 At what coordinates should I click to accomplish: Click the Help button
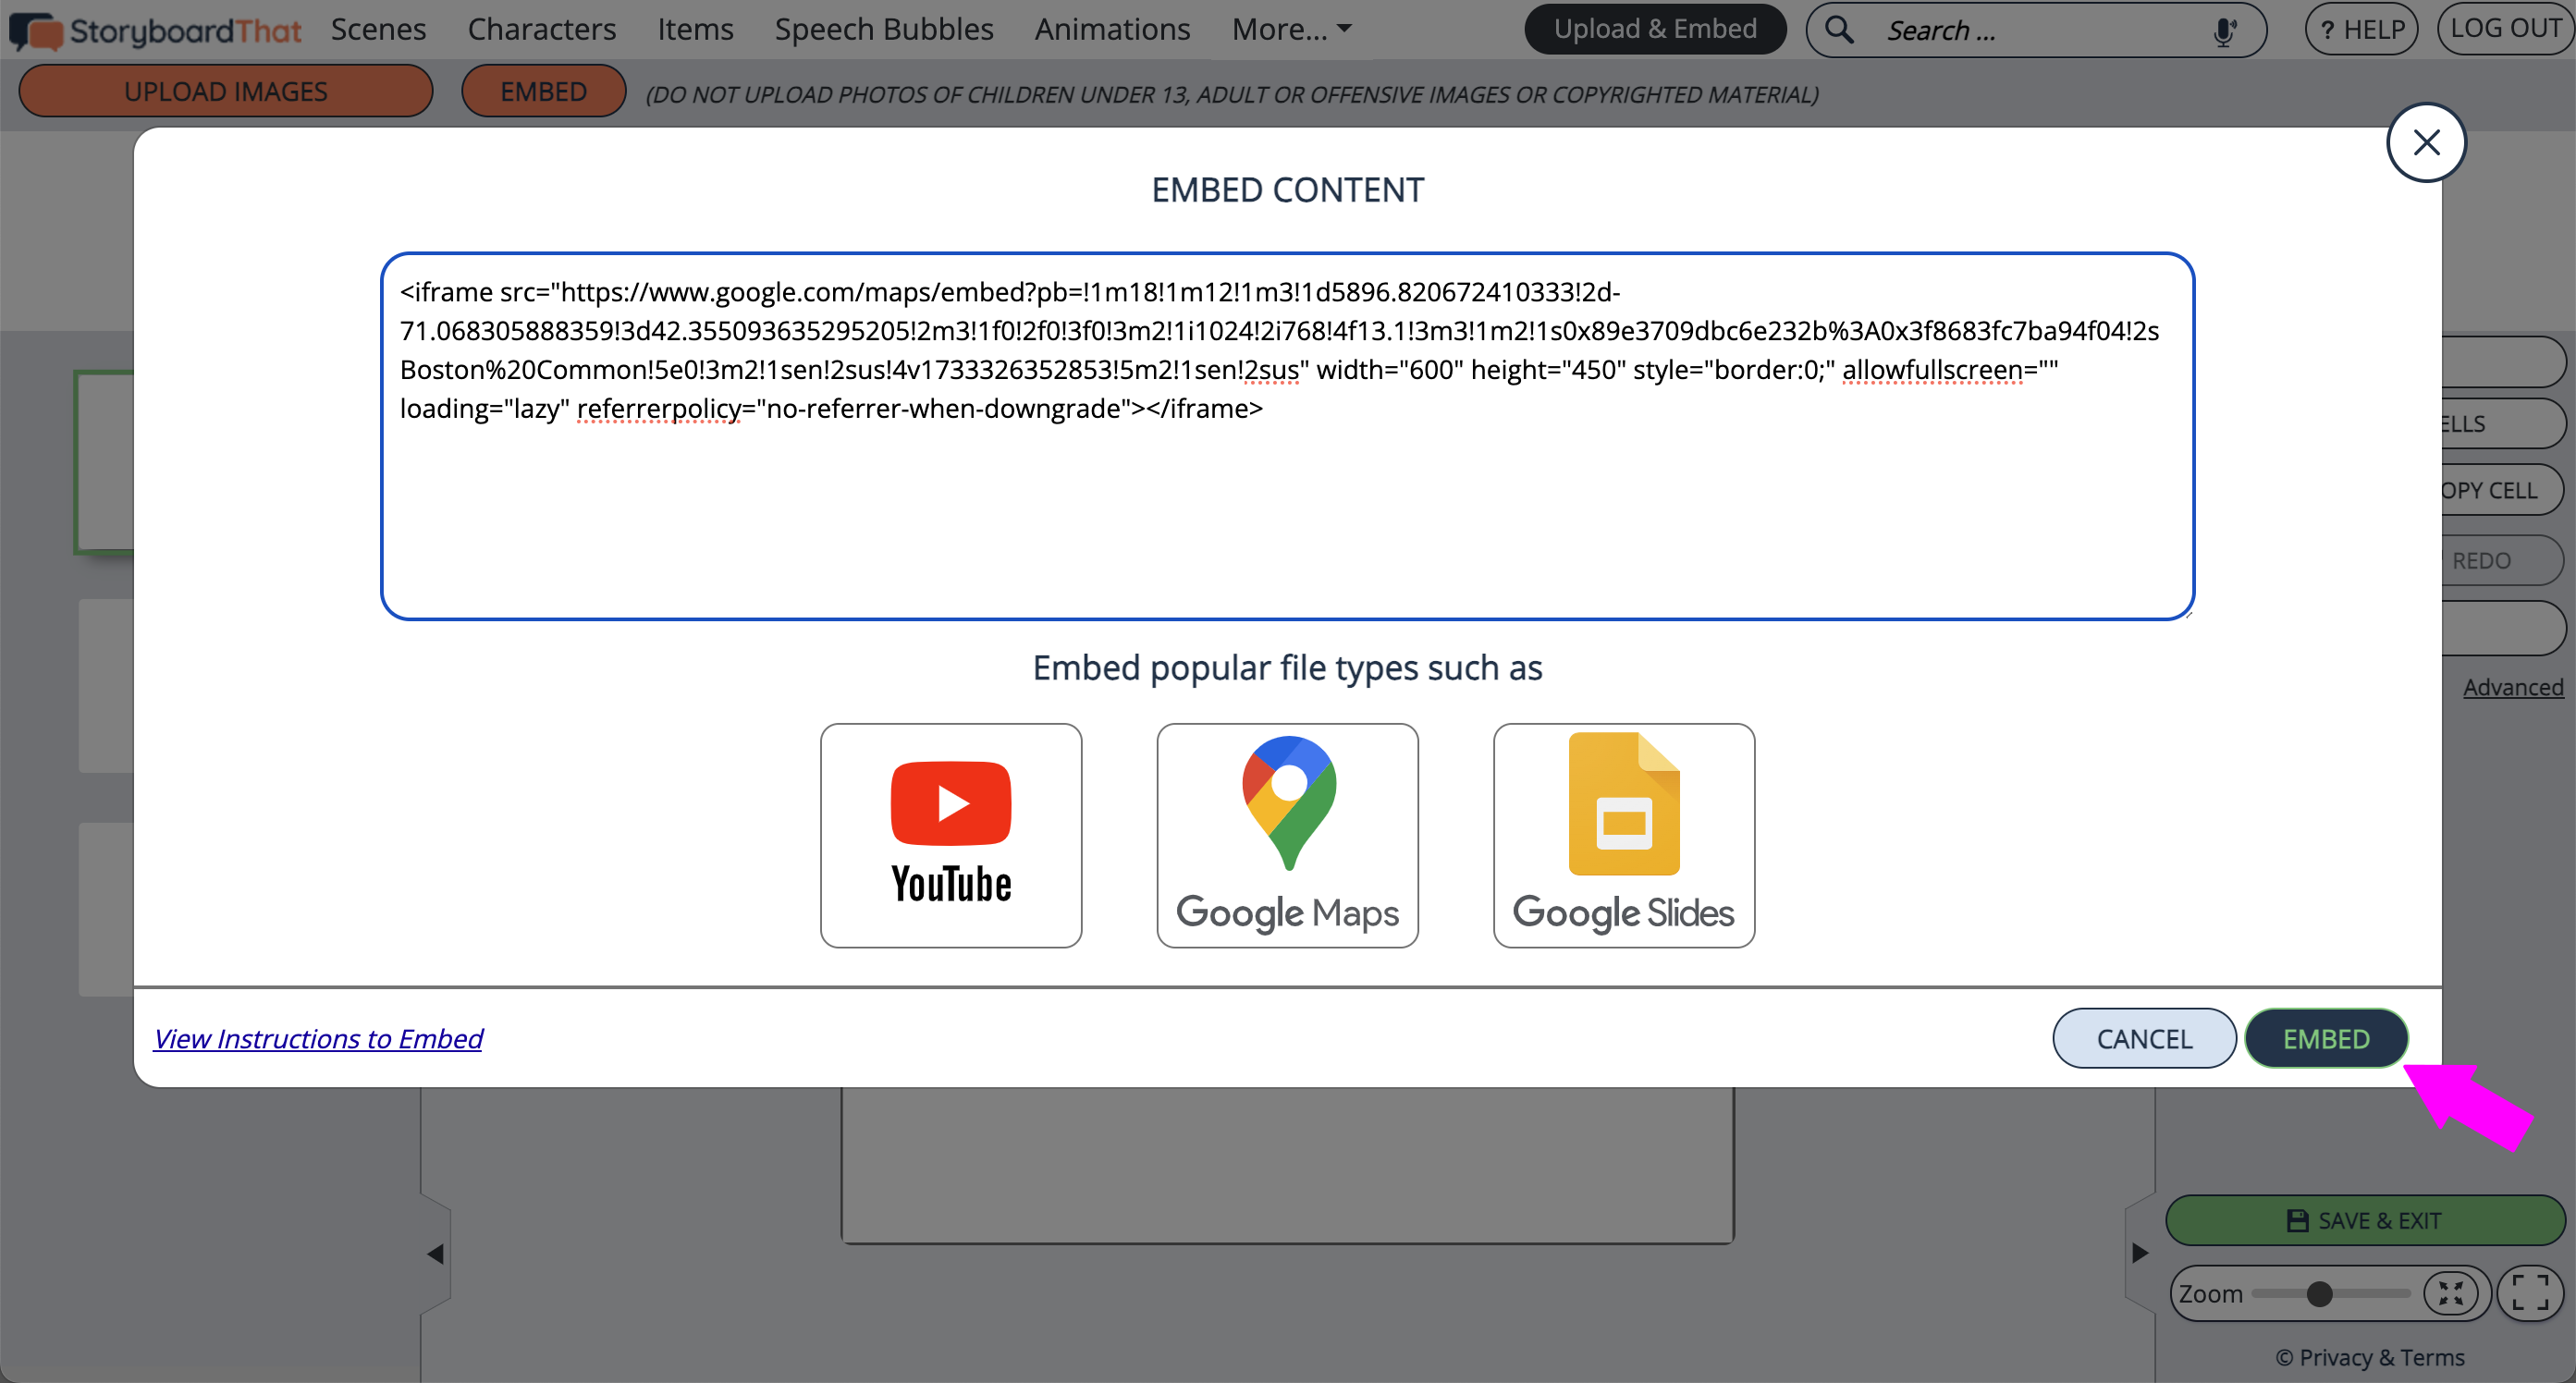[2361, 29]
